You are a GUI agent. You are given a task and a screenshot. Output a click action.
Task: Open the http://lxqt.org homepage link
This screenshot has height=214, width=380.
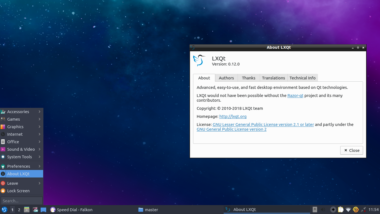tap(233, 116)
